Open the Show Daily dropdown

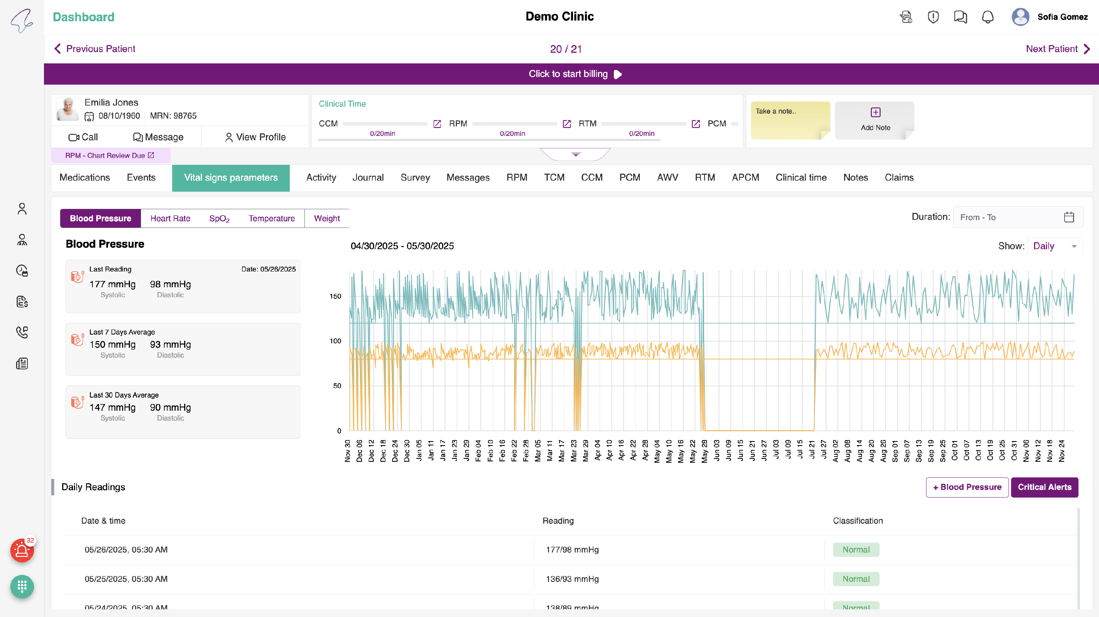pos(1055,246)
